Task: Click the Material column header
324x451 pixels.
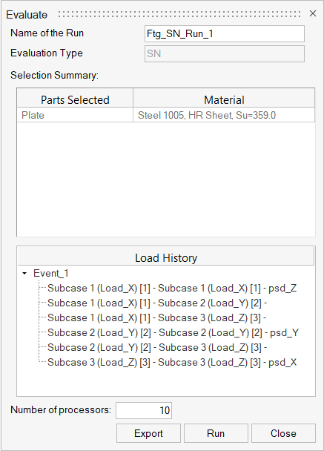Action: click(224, 99)
